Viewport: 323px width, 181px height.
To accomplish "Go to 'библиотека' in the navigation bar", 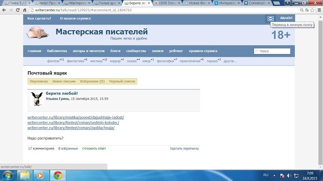I will pos(57,51).
